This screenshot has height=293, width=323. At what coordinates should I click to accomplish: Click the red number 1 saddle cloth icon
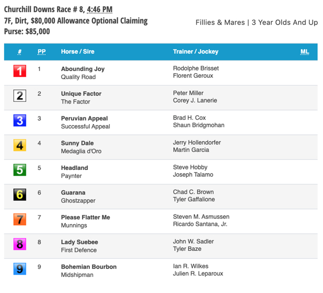(20, 71)
